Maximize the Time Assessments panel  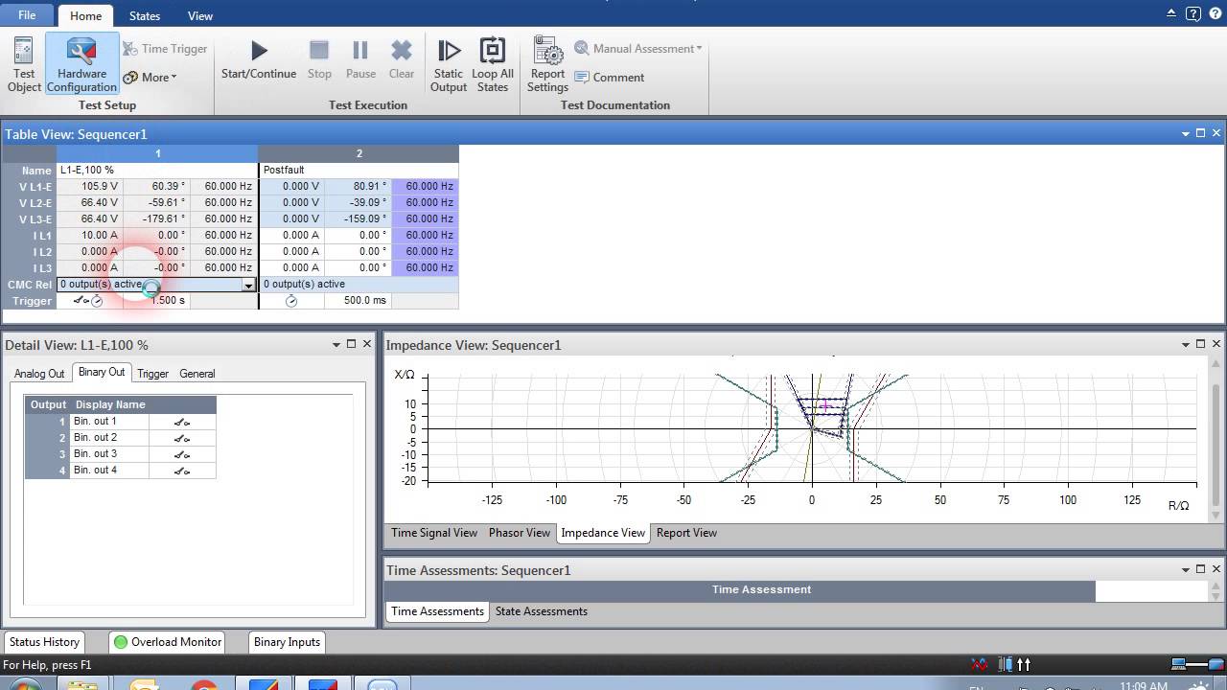click(1200, 570)
